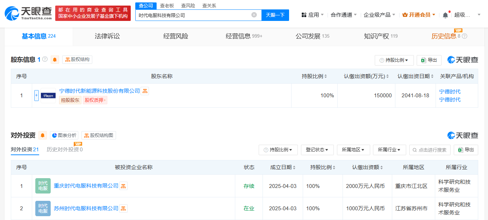Click the orange bell beside 对外投资 heading
This screenshot has height=220, width=488.
click(x=43, y=135)
